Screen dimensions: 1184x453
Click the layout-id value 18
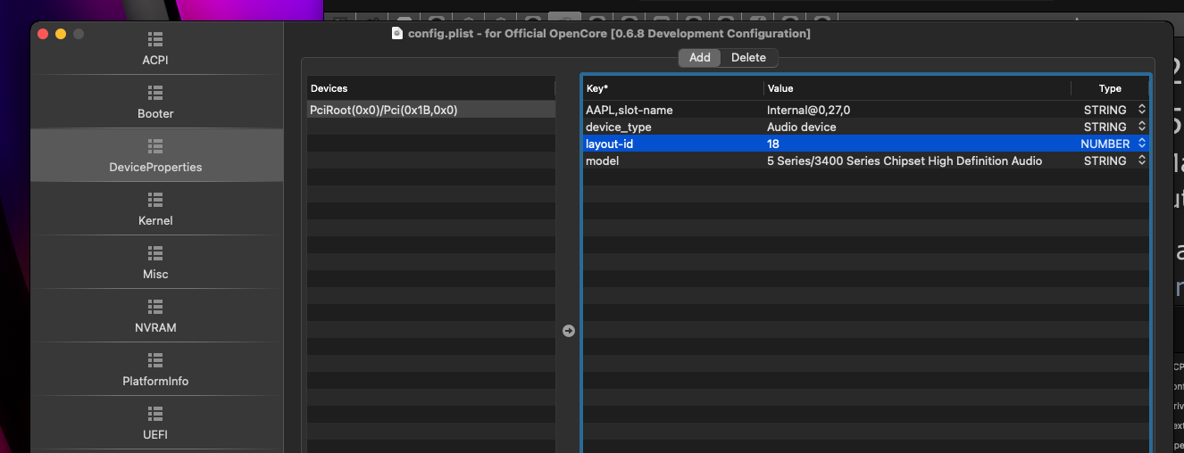coord(773,144)
